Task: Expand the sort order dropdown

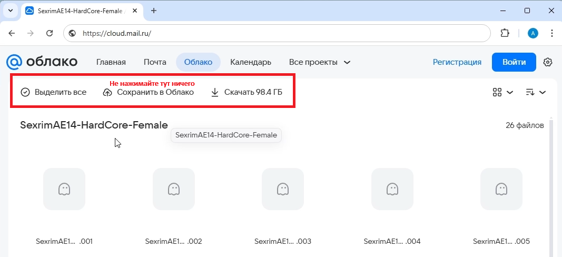Action: coord(535,93)
